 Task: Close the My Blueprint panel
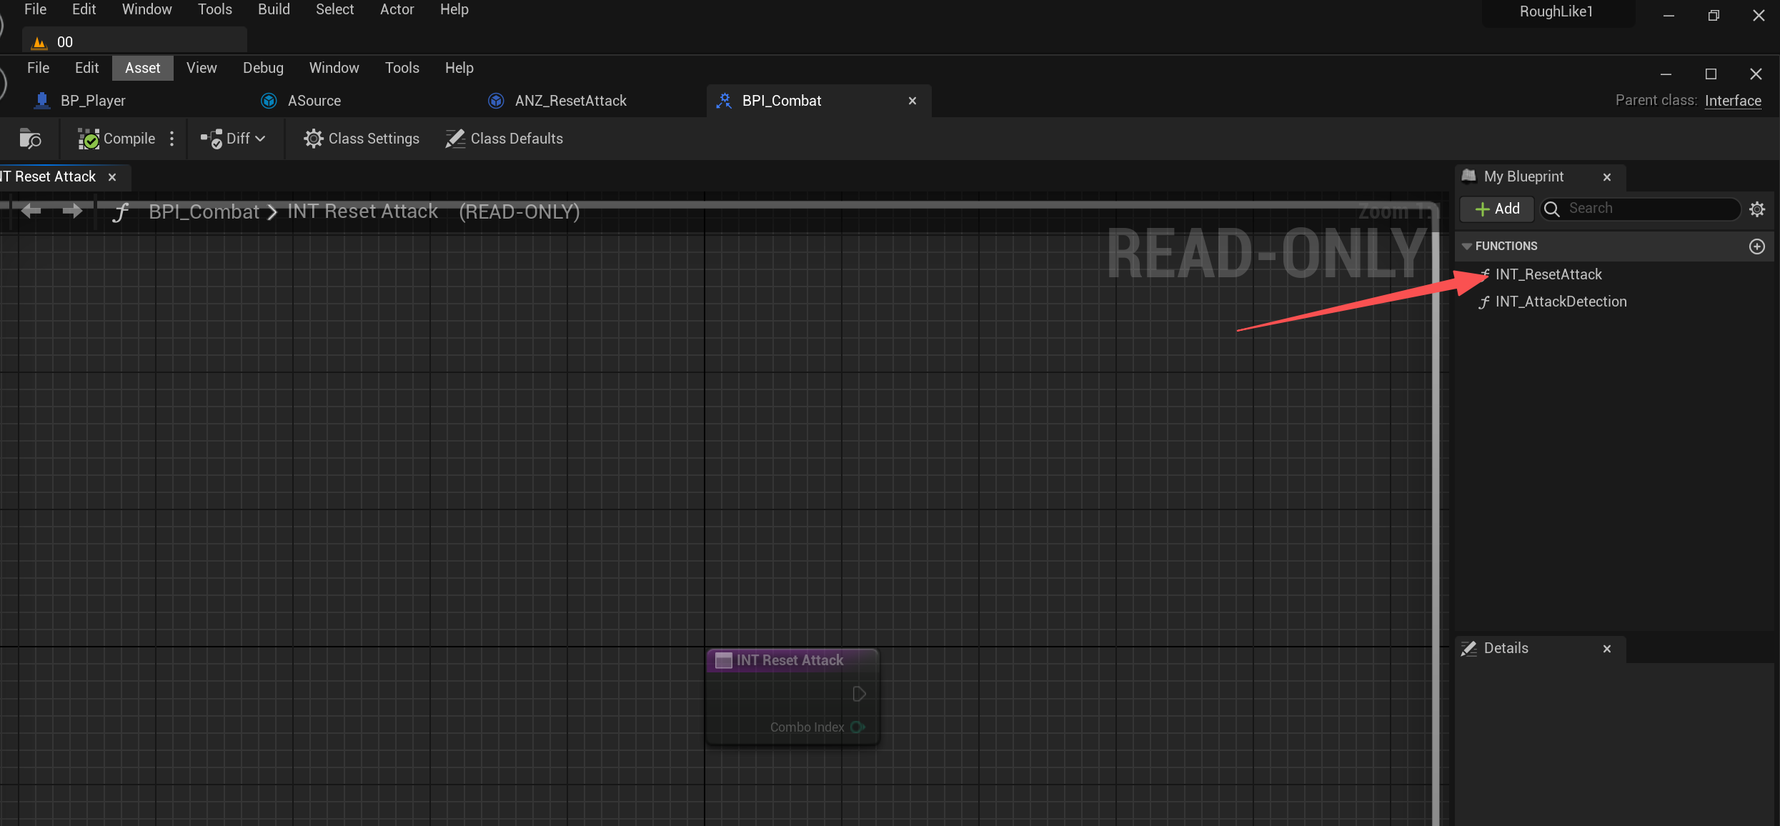click(x=1607, y=177)
